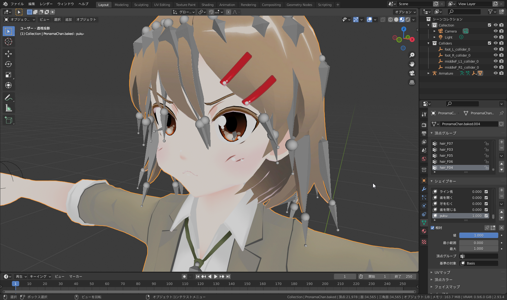Expand the UVマップ panel
Viewport: 507px width, 300px height.
[432, 272]
